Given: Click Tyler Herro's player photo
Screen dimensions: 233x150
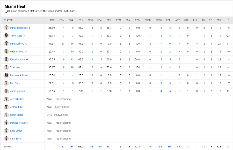Looking at the screenshot, I should 6,67.
